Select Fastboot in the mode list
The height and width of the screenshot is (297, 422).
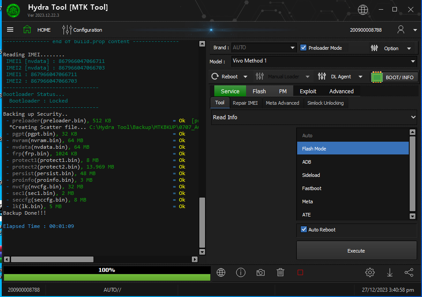[x=353, y=188]
